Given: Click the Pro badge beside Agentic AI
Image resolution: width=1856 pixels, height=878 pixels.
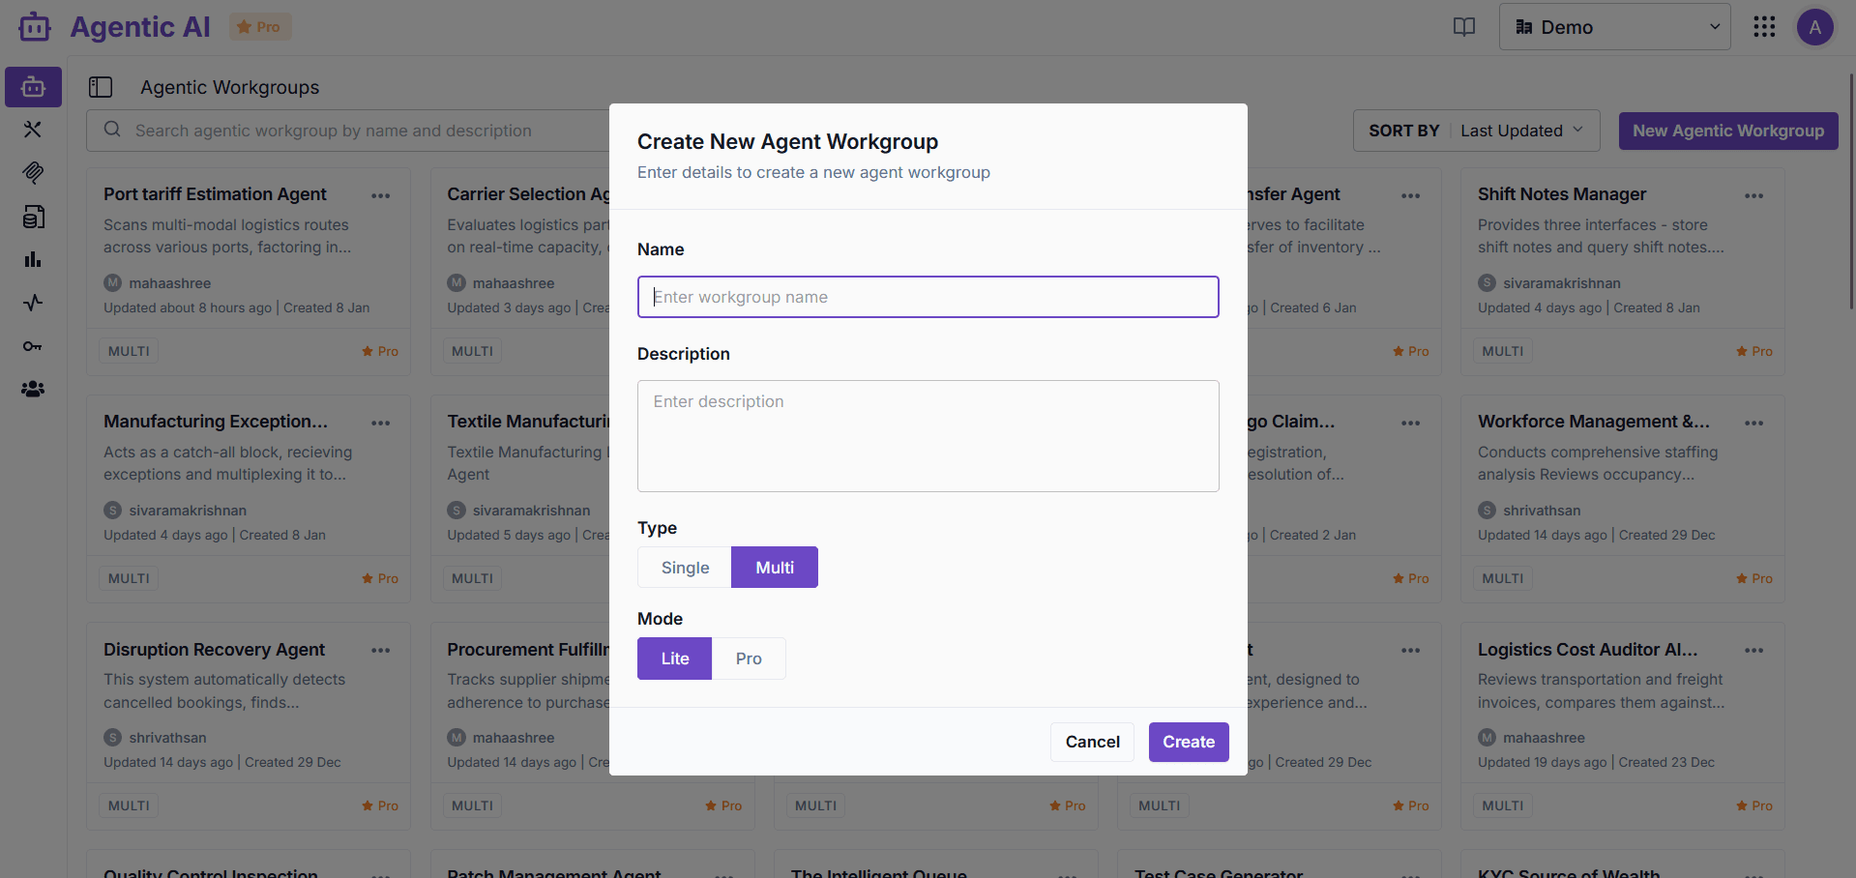Looking at the screenshot, I should point(259,27).
